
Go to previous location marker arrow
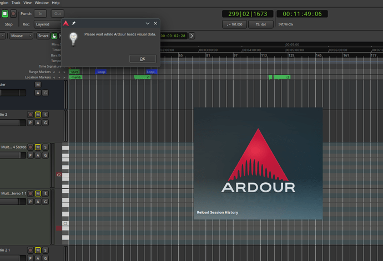[54, 78]
